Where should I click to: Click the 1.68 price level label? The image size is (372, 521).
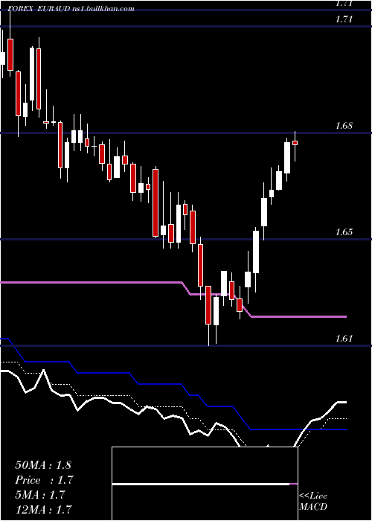[x=344, y=126]
